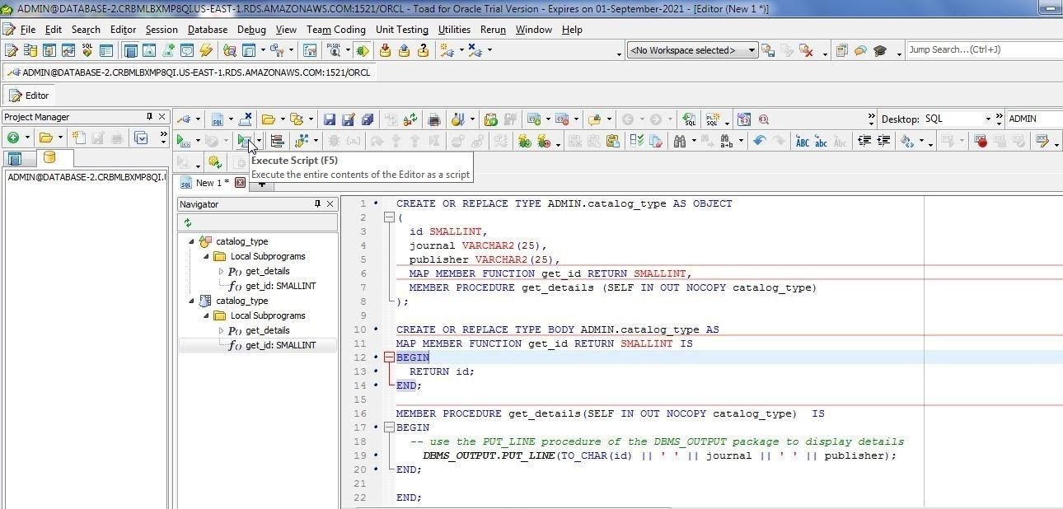Click the Paste clipboard icon in editor toolbar
Image resolution: width=1063 pixels, height=509 pixels.
pos(612,141)
